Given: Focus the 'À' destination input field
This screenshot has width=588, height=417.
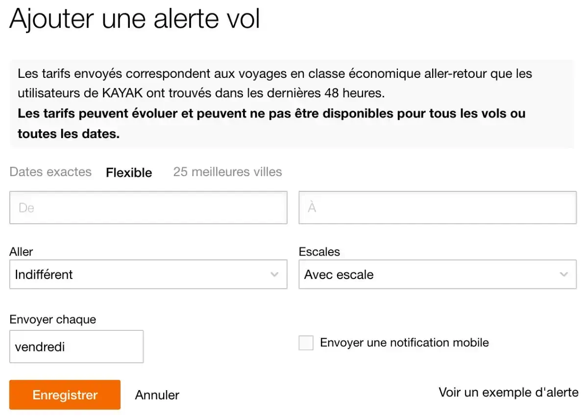Looking at the screenshot, I should coord(437,208).
